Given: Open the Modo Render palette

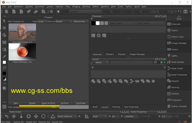Looking at the screenshot, I should 177,62.
